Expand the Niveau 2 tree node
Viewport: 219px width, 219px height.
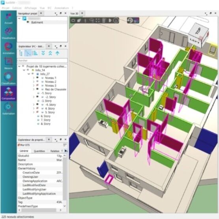[x=34, y=82]
